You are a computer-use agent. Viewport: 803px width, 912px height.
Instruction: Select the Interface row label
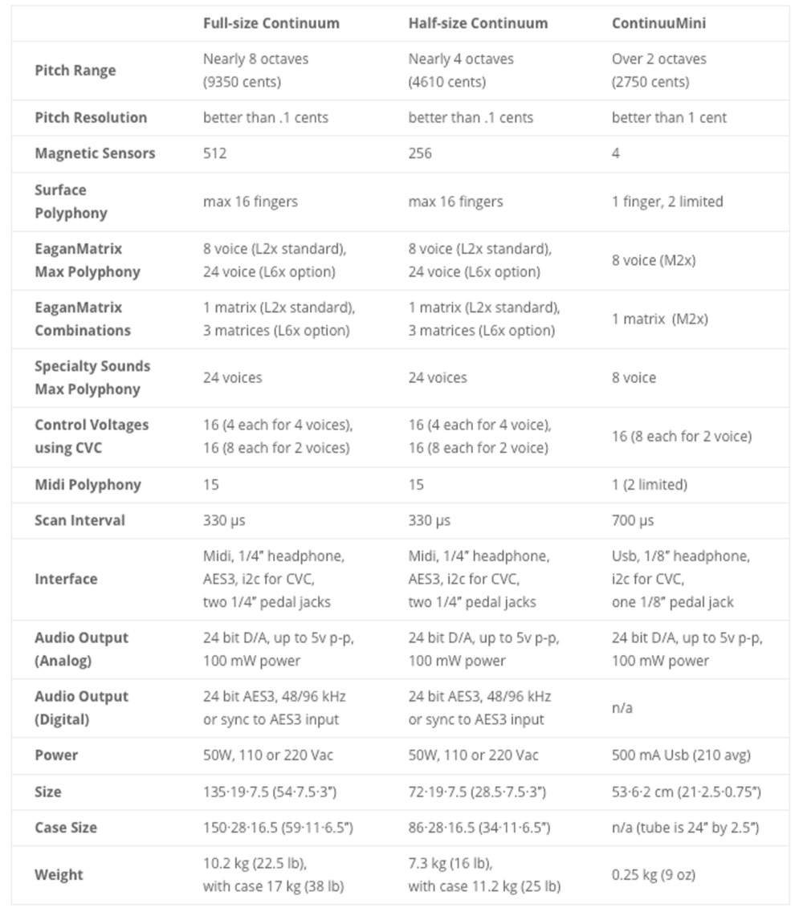tap(66, 580)
